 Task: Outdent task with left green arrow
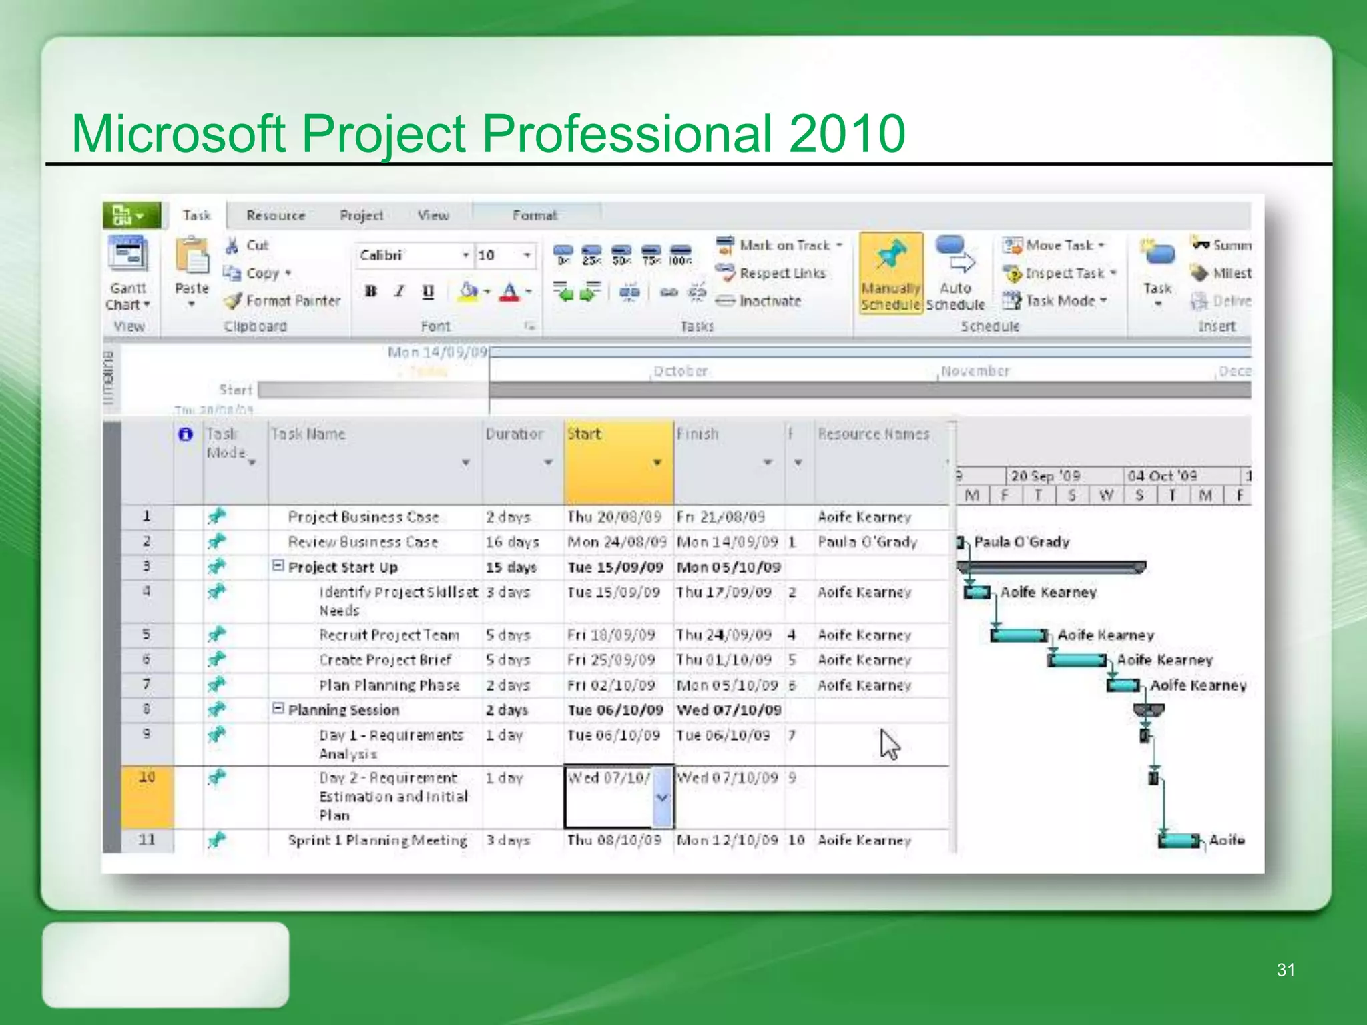click(x=564, y=292)
